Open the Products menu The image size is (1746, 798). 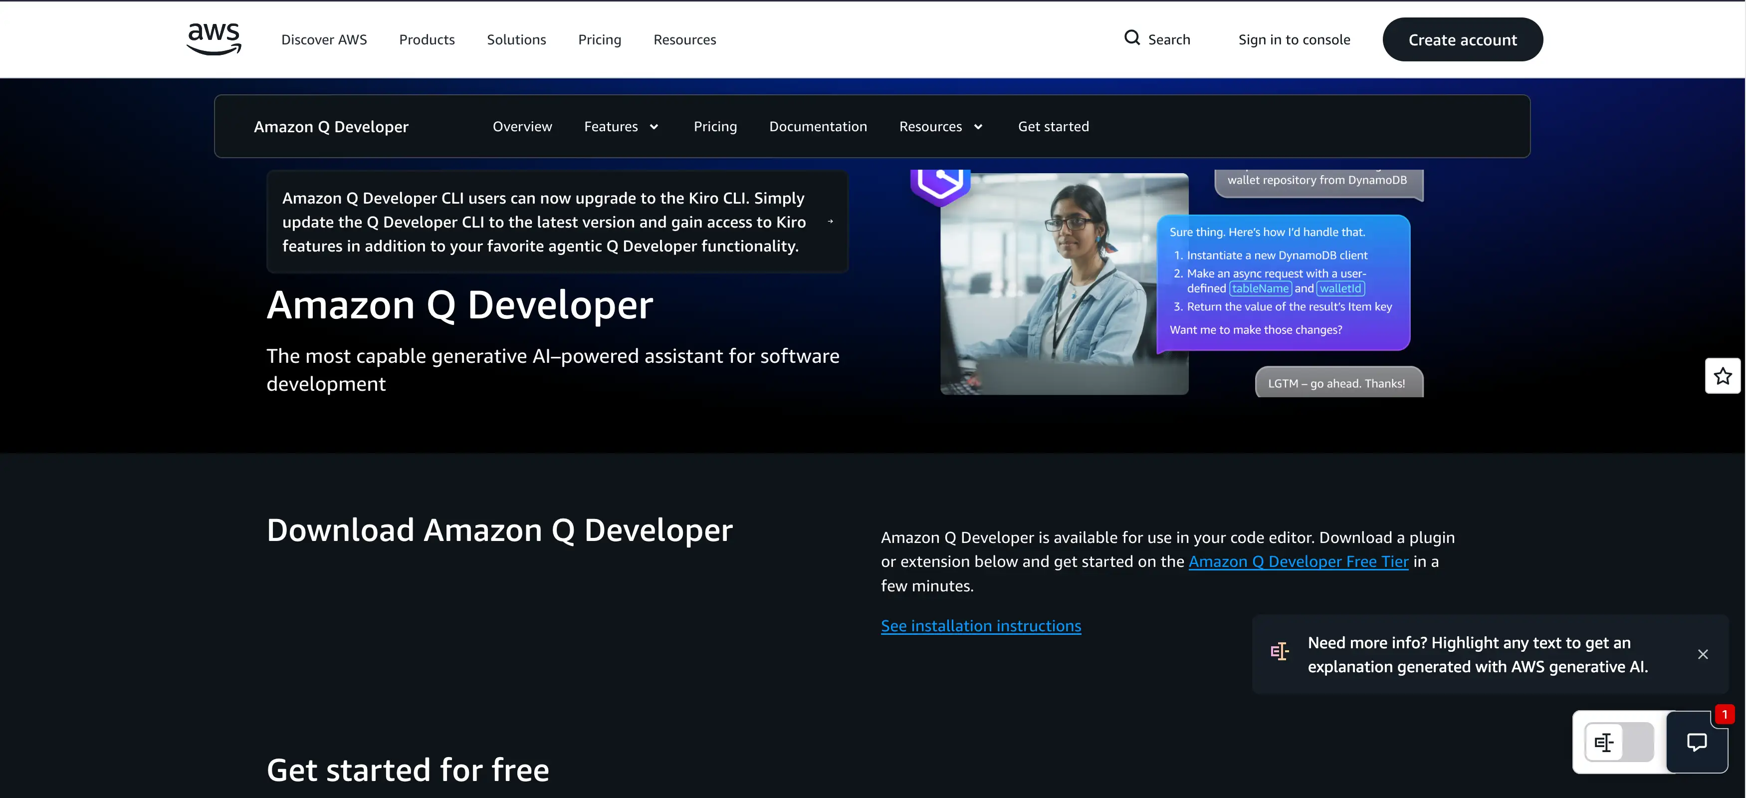point(427,39)
